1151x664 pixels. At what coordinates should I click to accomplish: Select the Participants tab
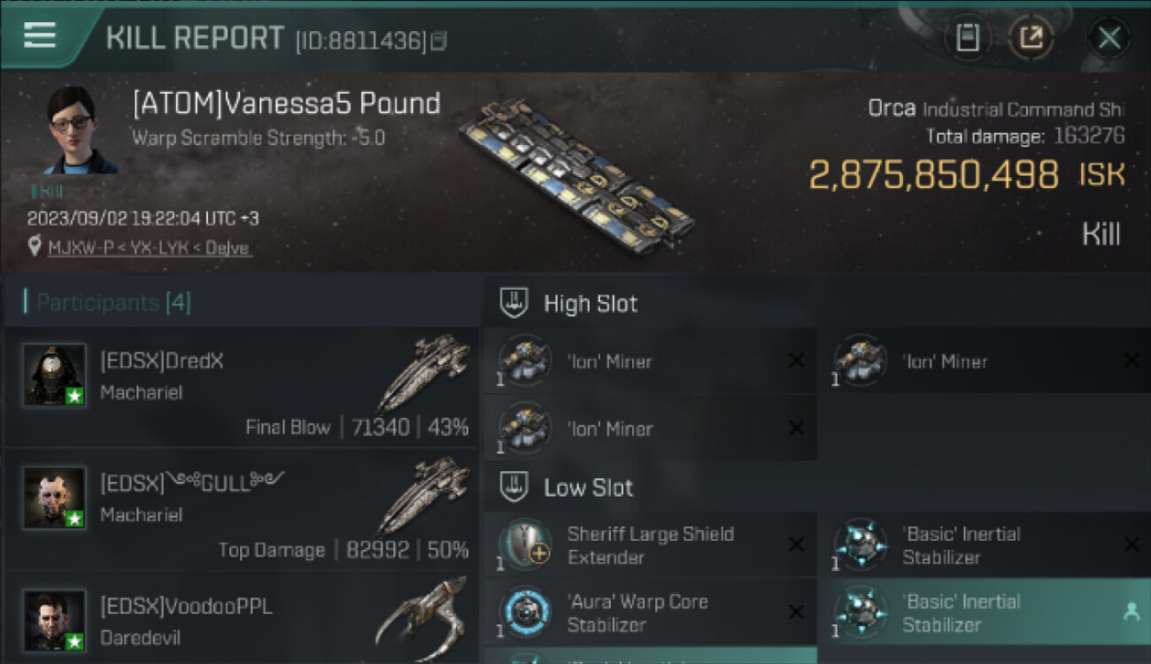(x=113, y=303)
